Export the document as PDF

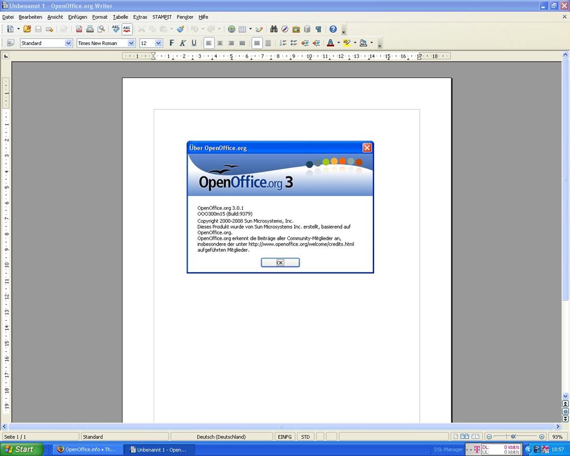coord(79,29)
